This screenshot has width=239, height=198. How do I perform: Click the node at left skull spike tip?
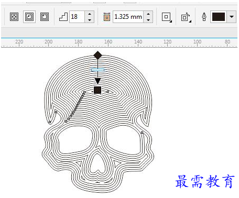pos(50,122)
